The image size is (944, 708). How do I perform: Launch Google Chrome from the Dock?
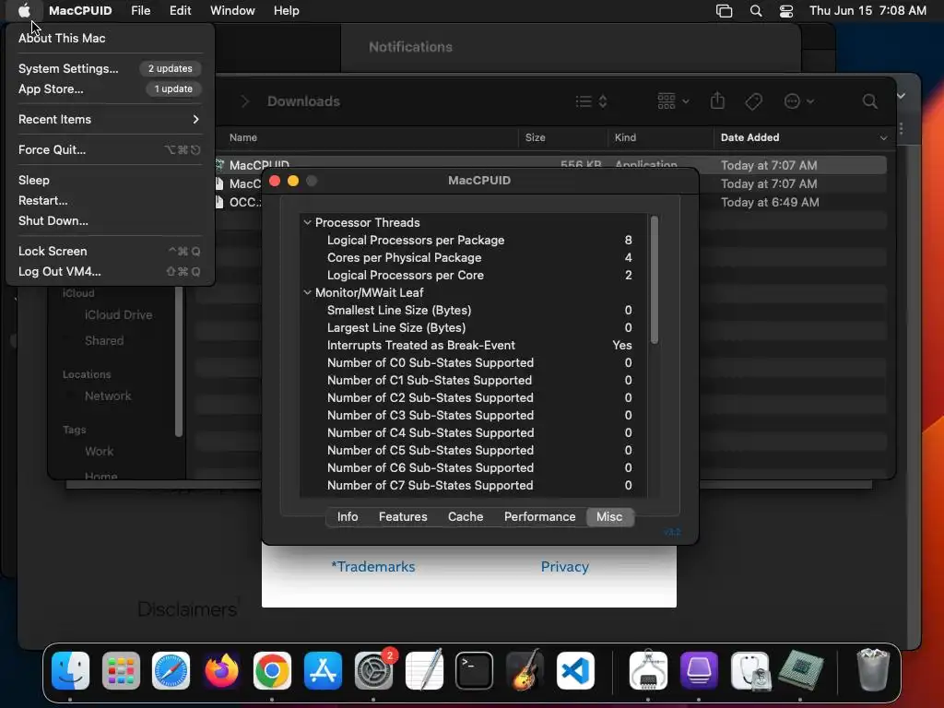click(x=272, y=670)
